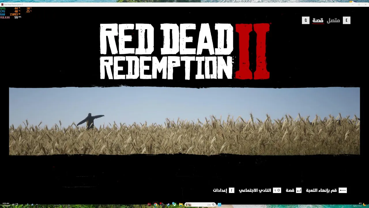Open Google Chrome from the taskbar

(155, 205)
